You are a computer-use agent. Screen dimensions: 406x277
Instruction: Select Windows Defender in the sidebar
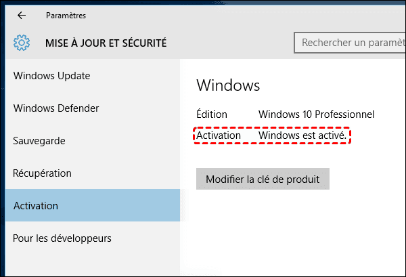[56, 108]
